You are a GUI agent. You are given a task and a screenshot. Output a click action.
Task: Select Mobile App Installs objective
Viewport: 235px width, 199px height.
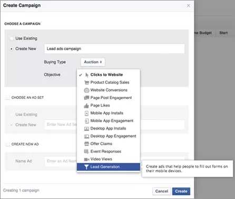(x=109, y=113)
